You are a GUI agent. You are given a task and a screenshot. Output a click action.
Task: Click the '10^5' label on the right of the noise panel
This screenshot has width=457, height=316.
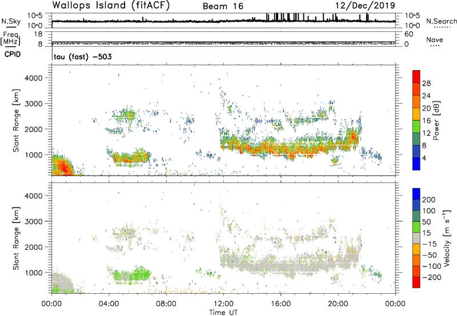pos(412,16)
